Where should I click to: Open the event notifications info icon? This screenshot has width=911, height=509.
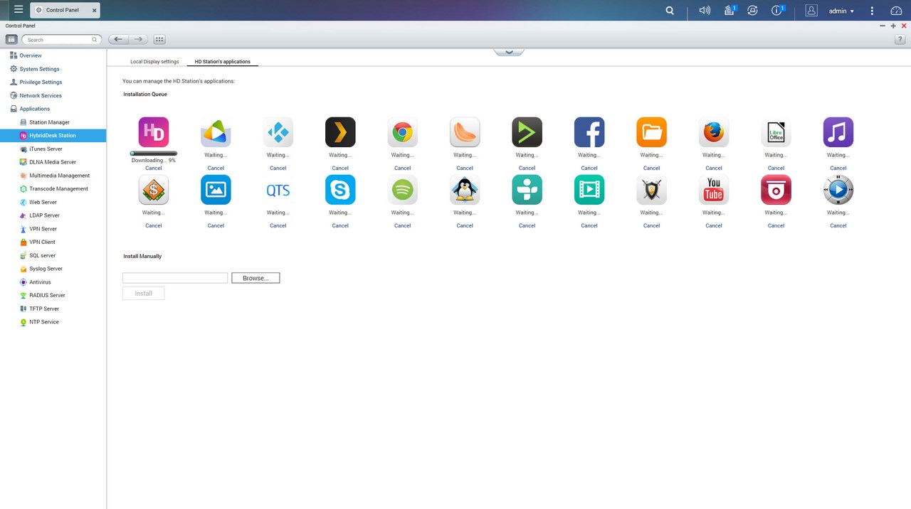[x=778, y=11]
